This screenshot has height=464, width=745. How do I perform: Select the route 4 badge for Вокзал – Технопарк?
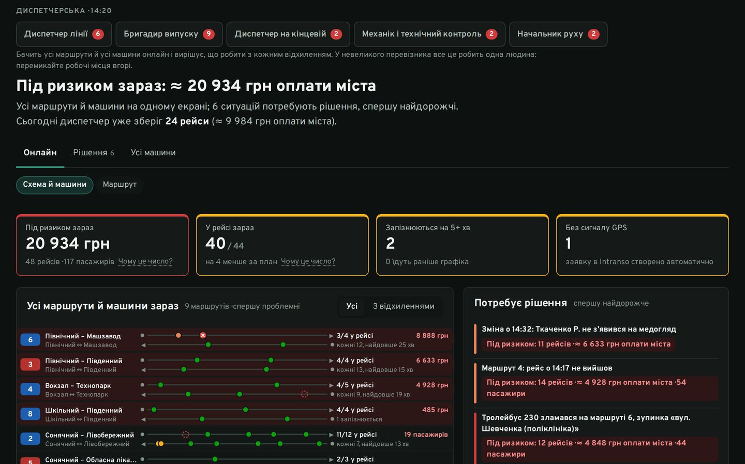tap(30, 390)
